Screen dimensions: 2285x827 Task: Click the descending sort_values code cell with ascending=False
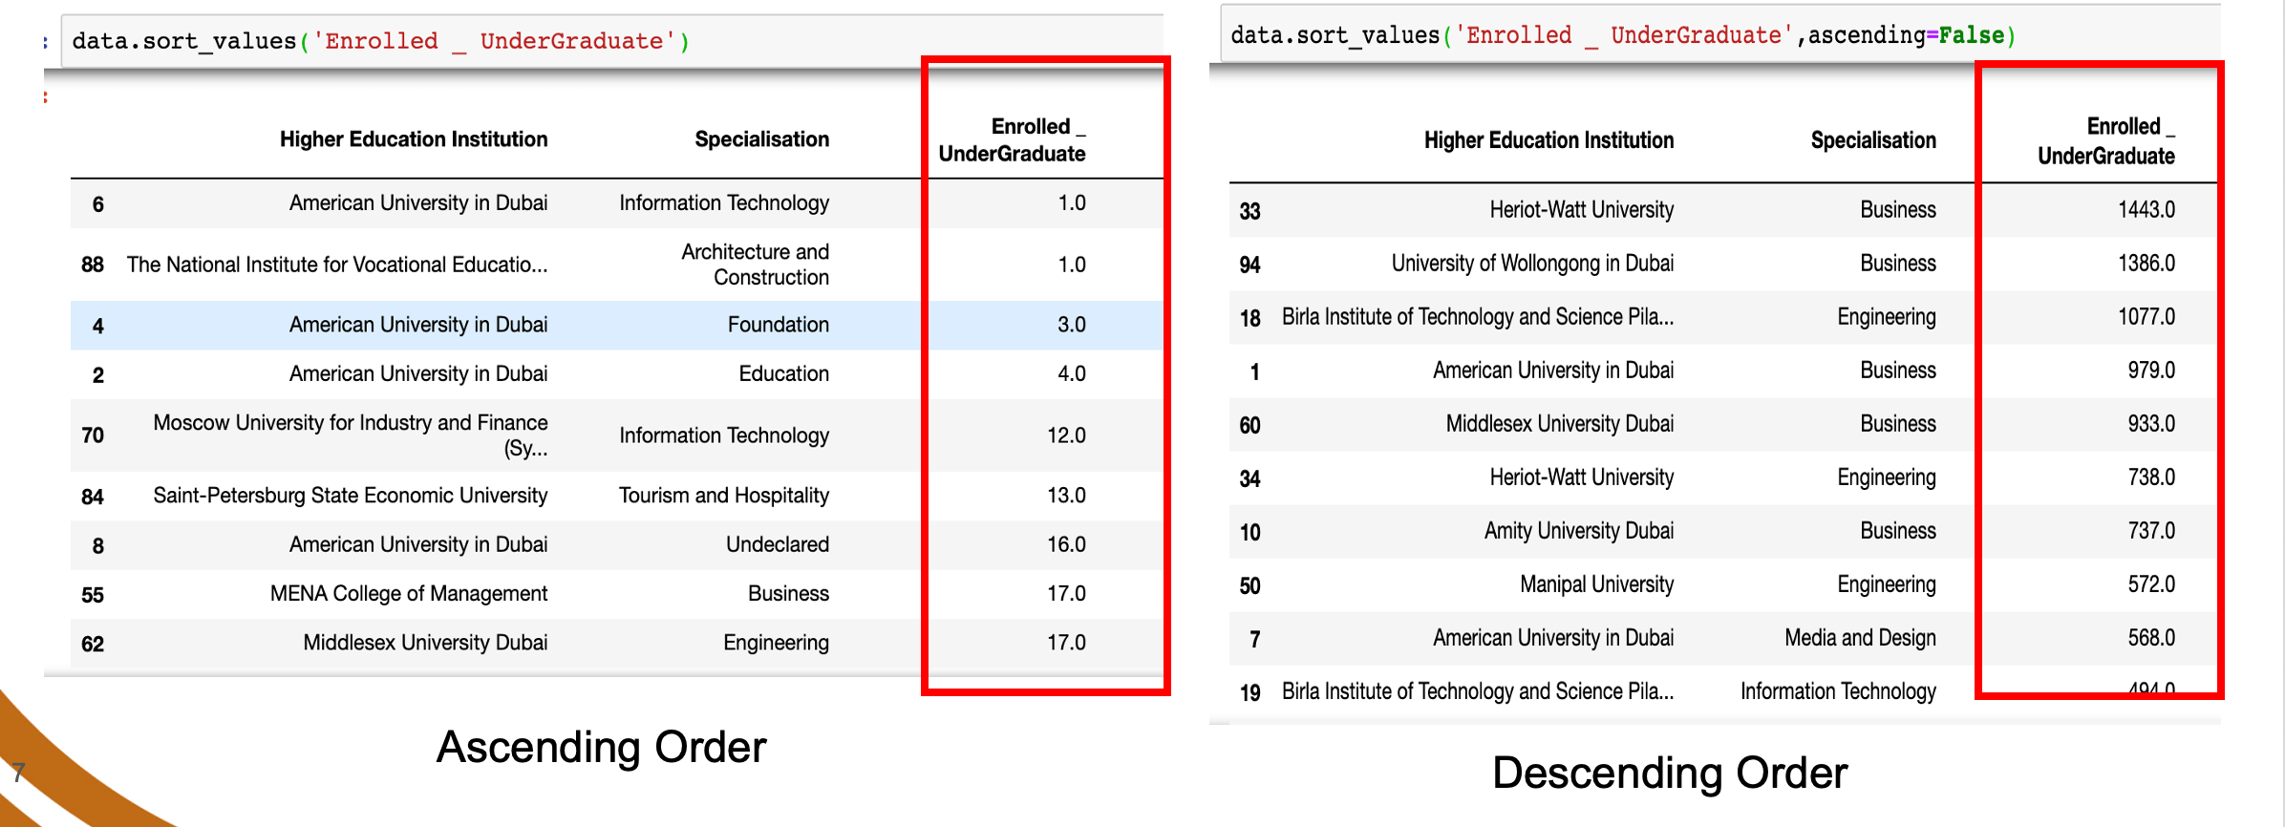[x=1720, y=35]
